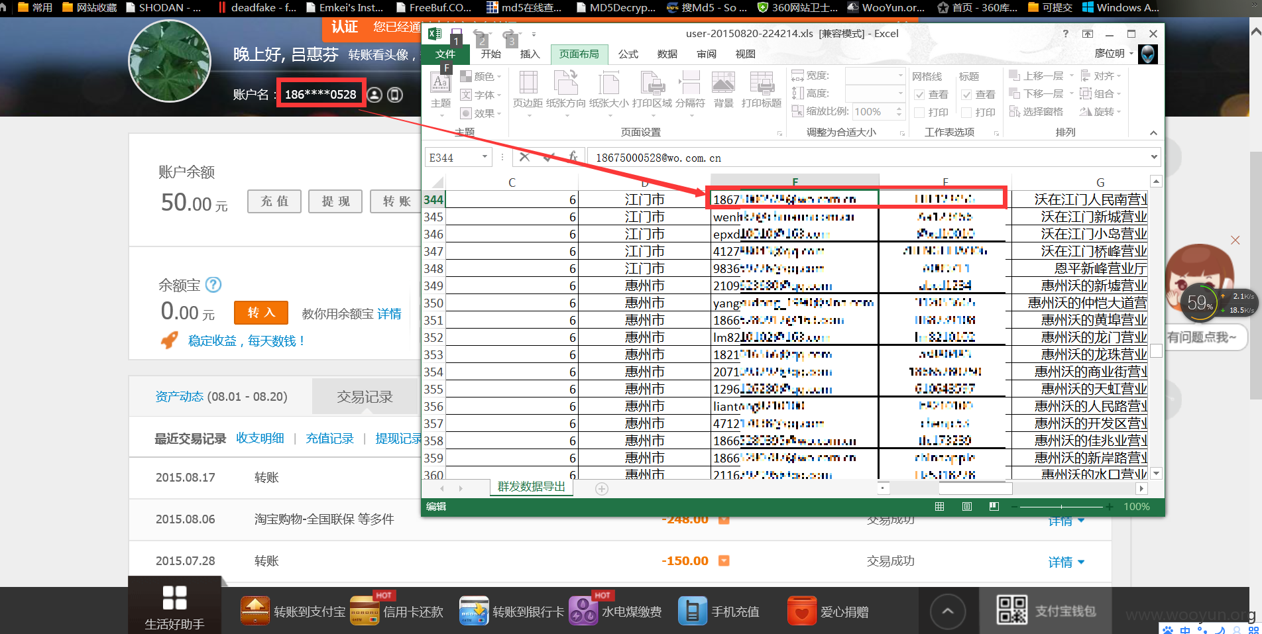The image size is (1262, 634).
Task: Click the orange Transfer In (转入) button
Action: pyautogui.click(x=261, y=313)
